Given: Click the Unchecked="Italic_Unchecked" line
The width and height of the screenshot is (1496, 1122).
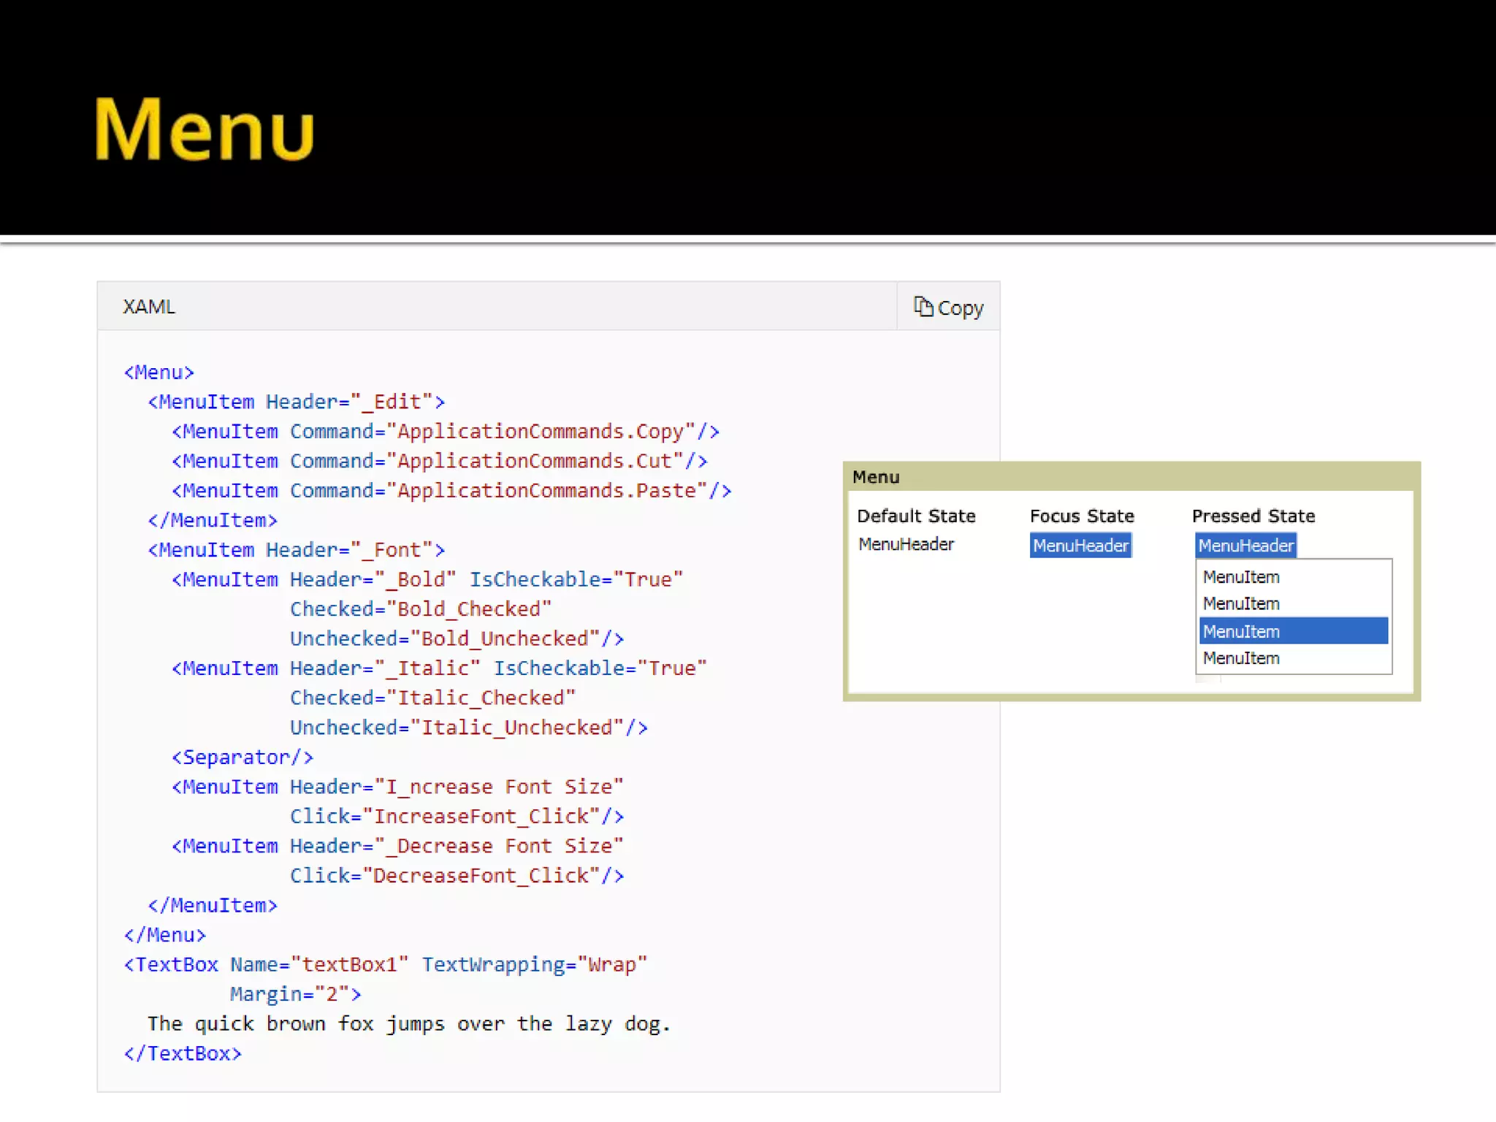Looking at the screenshot, I should click(x=469, y=728).
